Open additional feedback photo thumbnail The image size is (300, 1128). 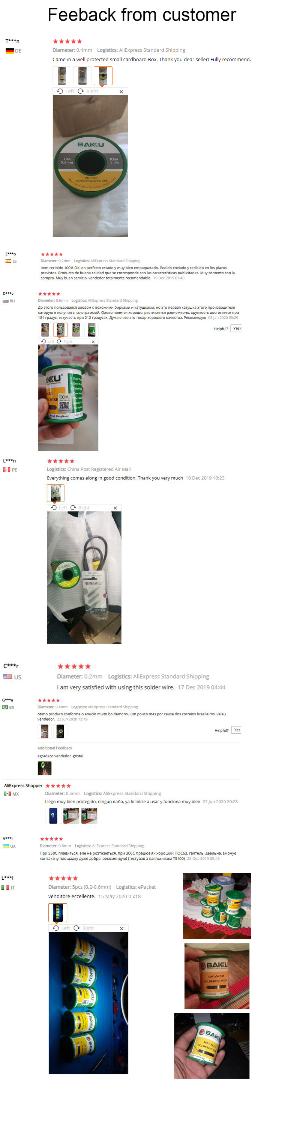click(45, 768)
